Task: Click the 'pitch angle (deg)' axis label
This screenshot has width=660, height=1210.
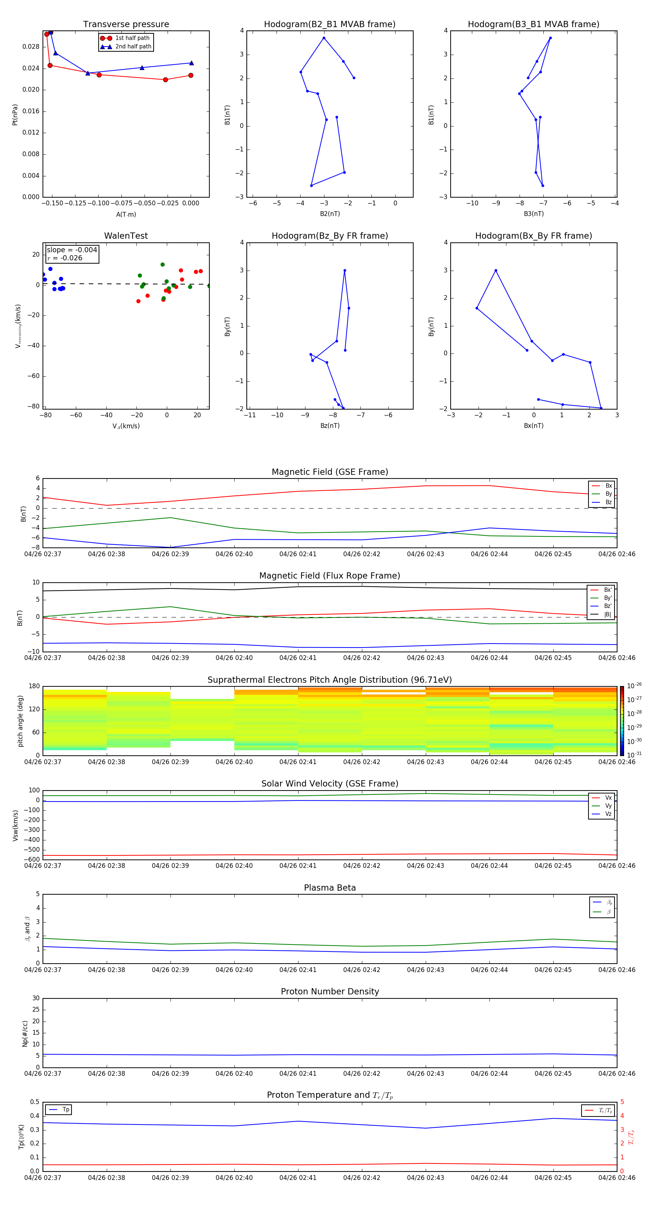Action: coord(20,721)
